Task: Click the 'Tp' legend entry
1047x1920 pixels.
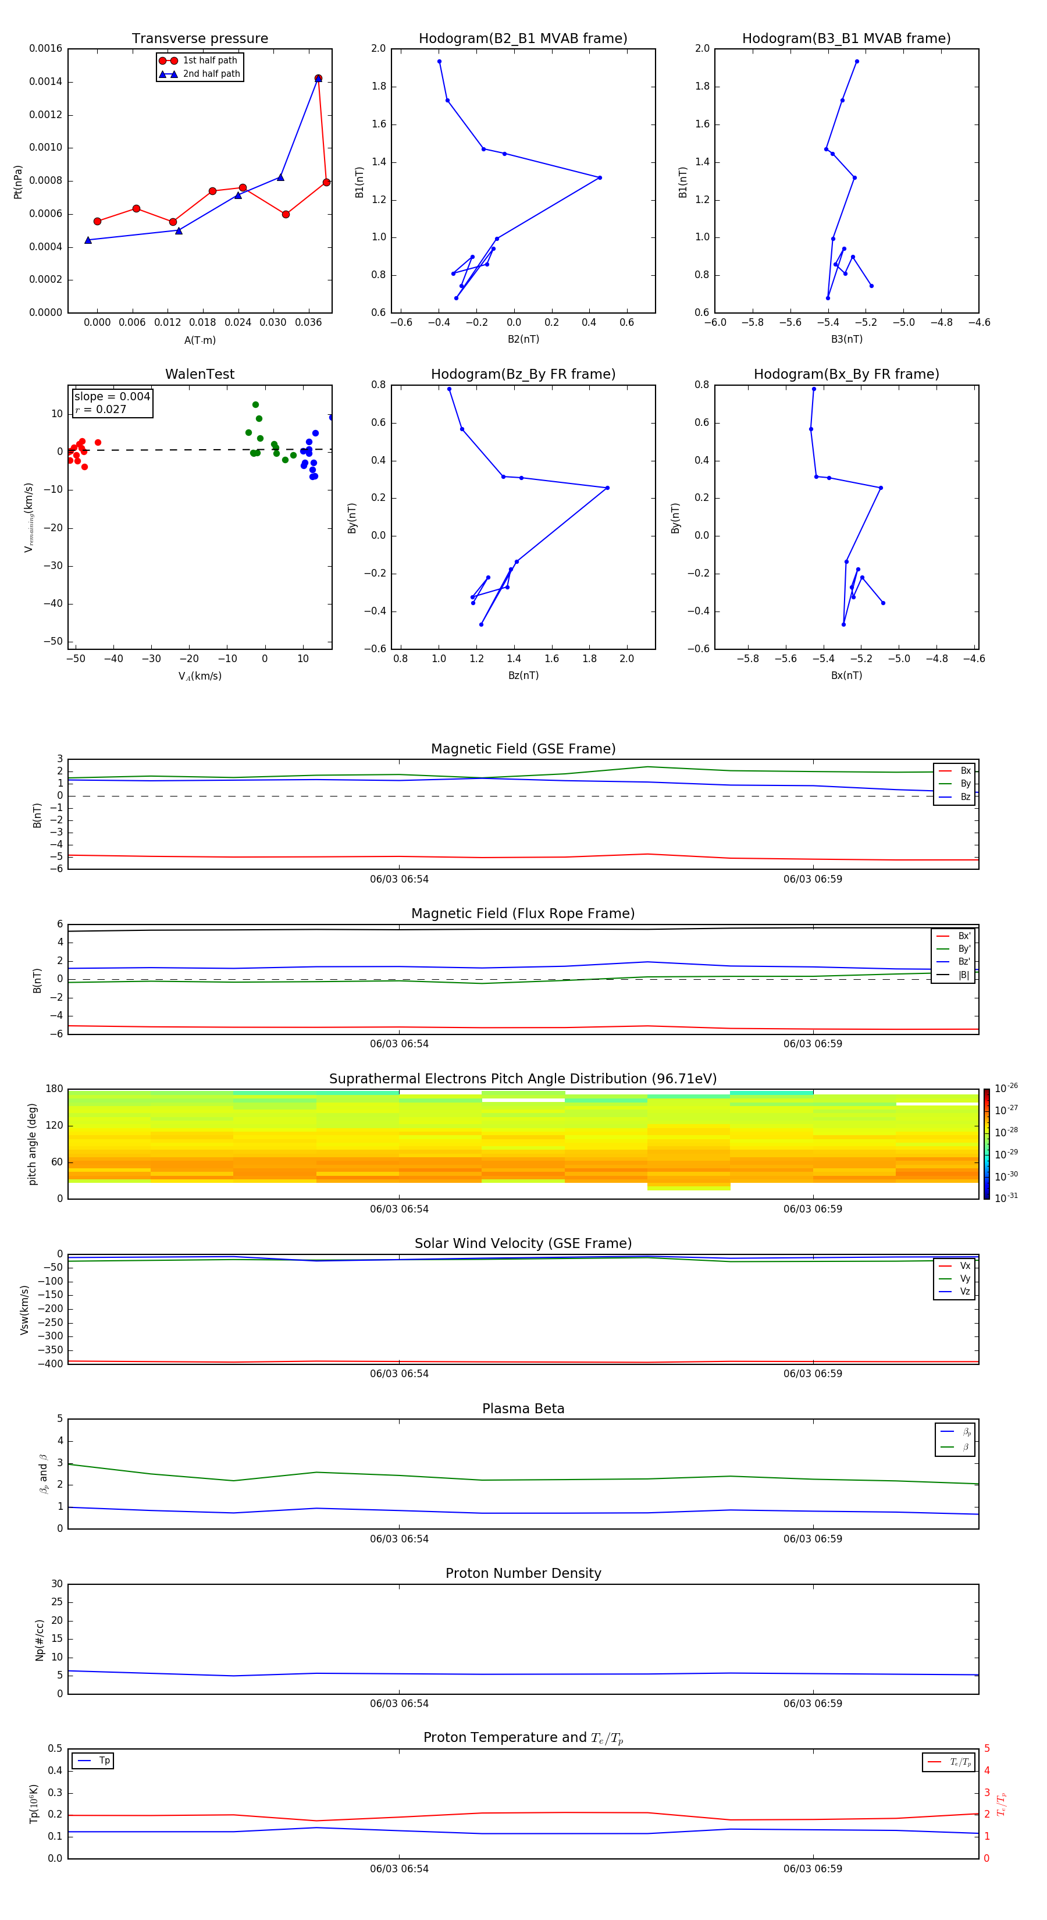Action: click(x=94, y=1761)
